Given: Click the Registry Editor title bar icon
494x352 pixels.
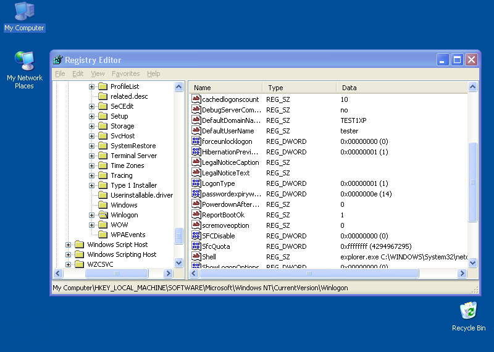Looking at the screenshot, I should click(58, 59).
